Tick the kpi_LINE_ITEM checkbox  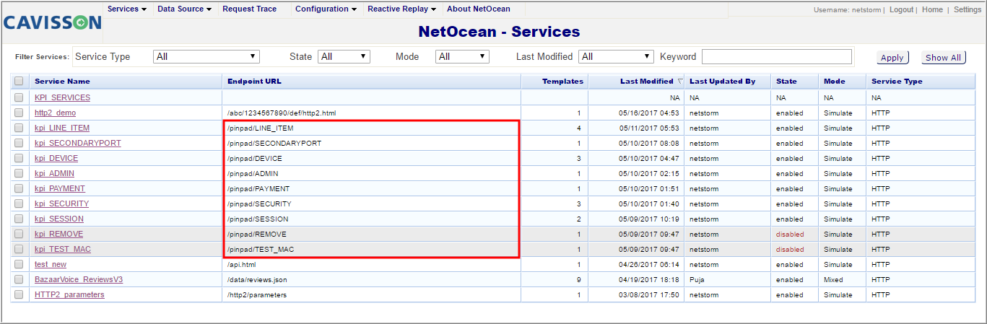(x=19, y=128)
